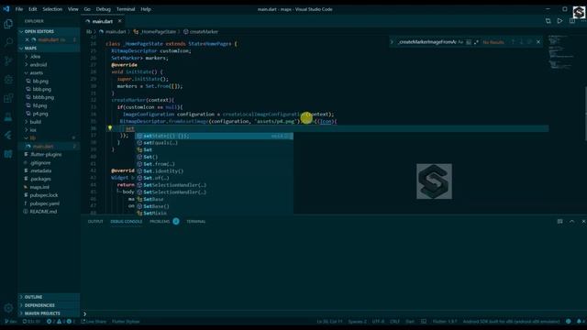The image size is (587, 330).
Task: Click the Dart language mode in the status bar
Action: pos(410,322)
